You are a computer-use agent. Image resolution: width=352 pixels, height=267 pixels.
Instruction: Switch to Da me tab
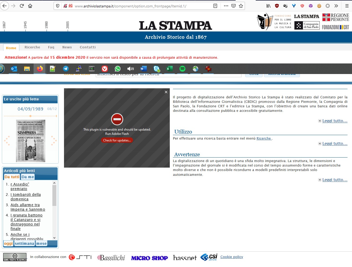[x=28, y=177]
